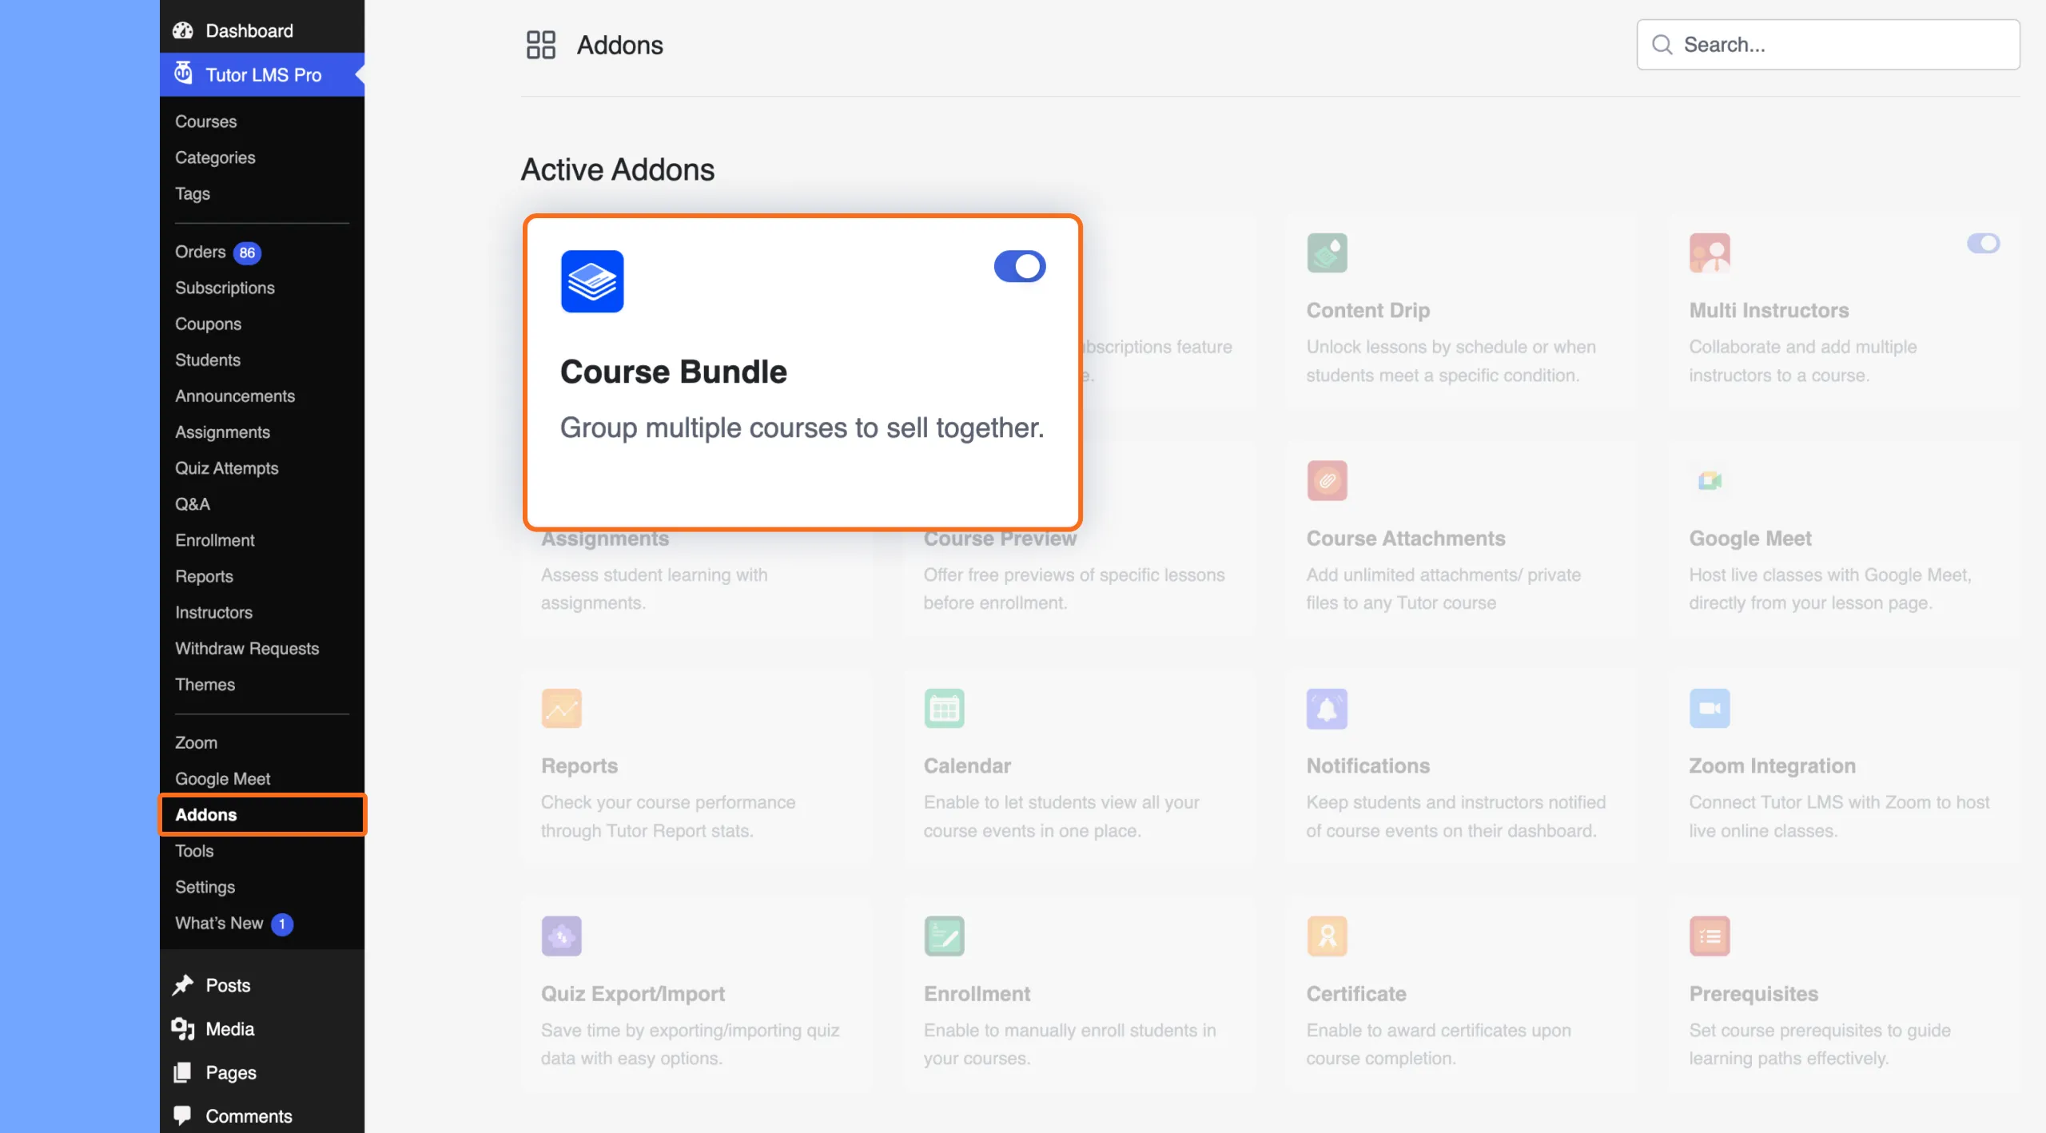Click the Active Addons heading
2046x1133 pixels.
(618, 169)
